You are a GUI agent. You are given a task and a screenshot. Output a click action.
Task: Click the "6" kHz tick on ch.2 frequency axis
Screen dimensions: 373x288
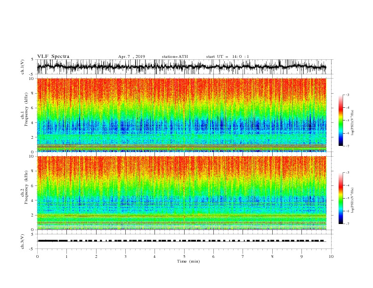(x=32, y=186)
